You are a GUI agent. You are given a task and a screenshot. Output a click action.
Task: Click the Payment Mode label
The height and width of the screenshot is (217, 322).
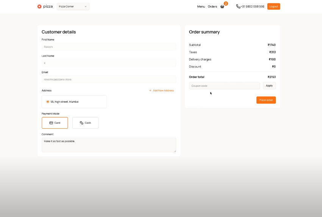point(50,114)
